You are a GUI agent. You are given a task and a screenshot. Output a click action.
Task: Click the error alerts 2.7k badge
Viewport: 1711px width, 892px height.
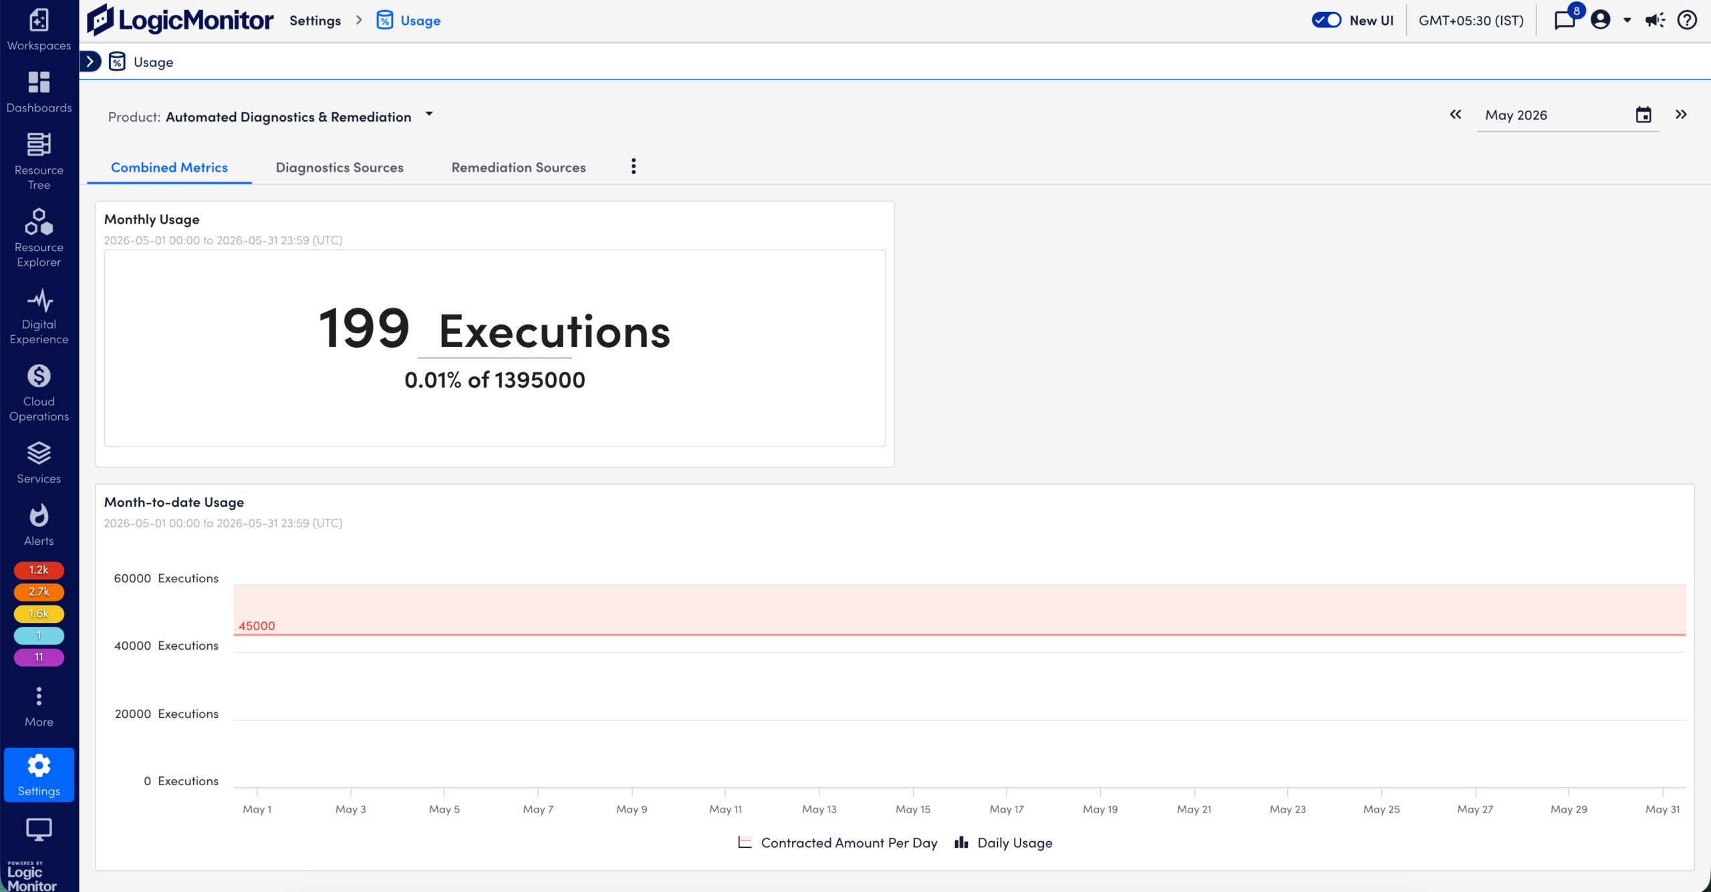(x=39, y=592)
